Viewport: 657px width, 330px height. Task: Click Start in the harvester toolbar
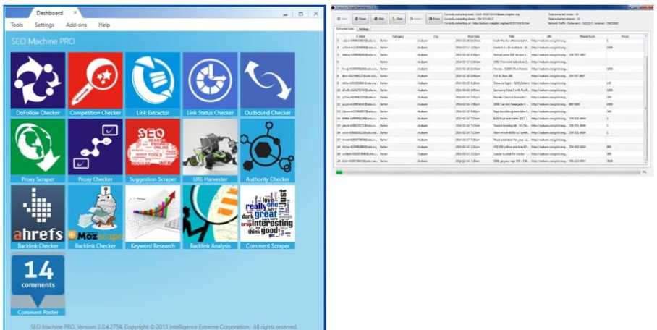(x=342, y=18)
